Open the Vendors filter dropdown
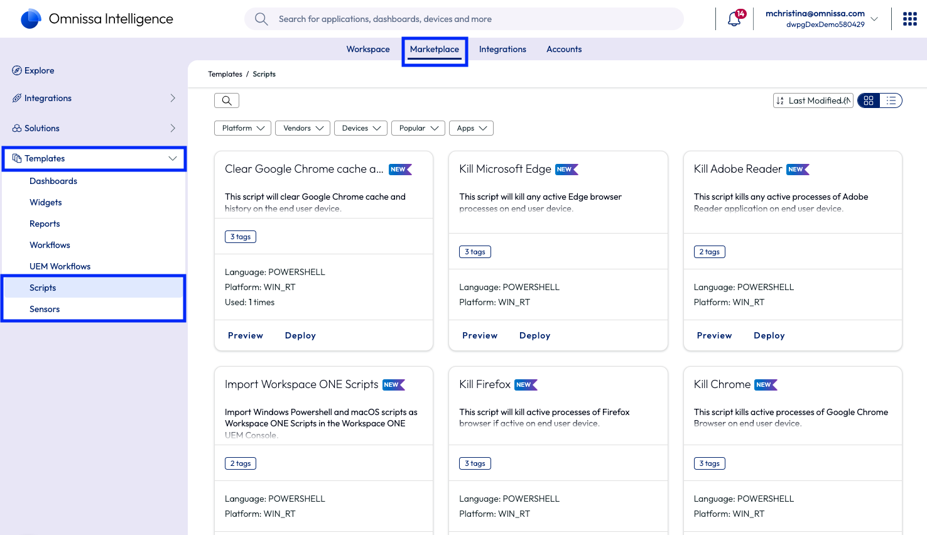 303,128
